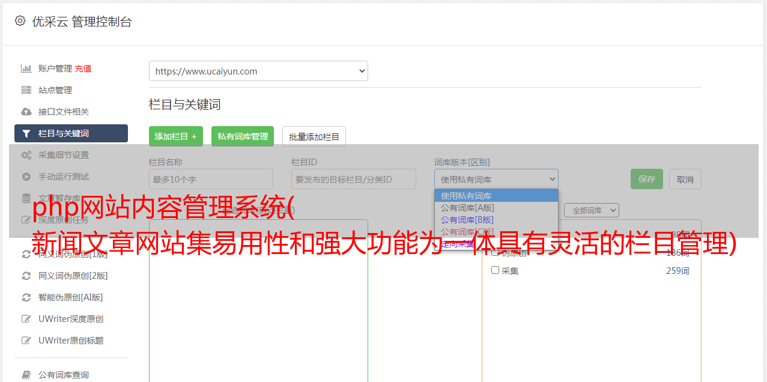Click the edit icon next to UWriter原创标题
This screenshot has width=767, height=382.
click(x=26, y=341)
